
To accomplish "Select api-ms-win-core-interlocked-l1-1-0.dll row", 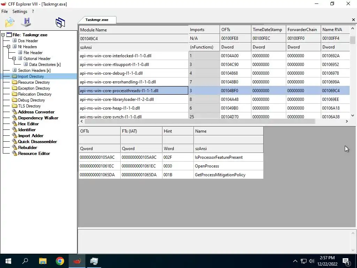I will coord(214,56).
